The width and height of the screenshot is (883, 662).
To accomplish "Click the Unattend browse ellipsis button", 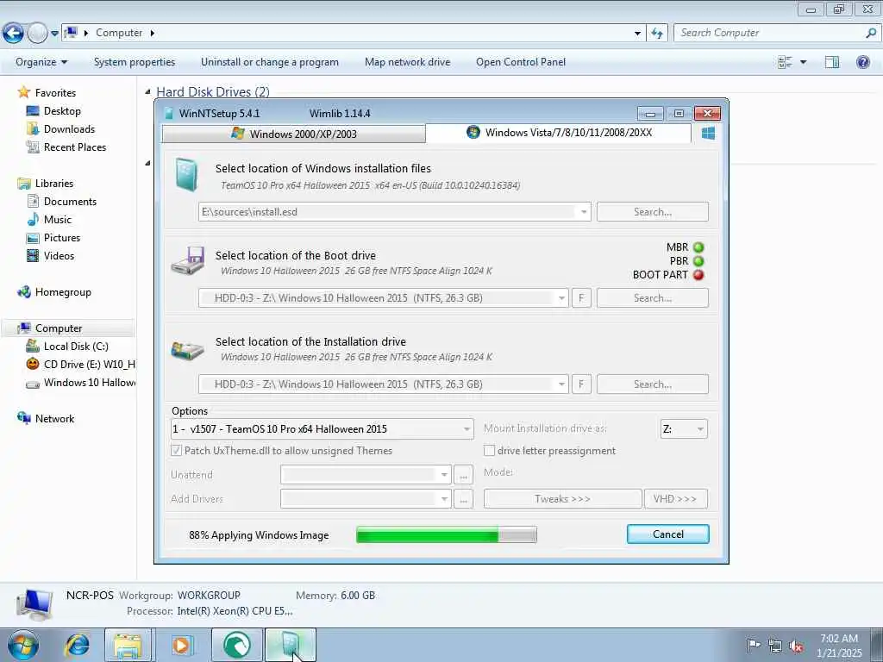I will pyautogui.click(x=463, y=475).
